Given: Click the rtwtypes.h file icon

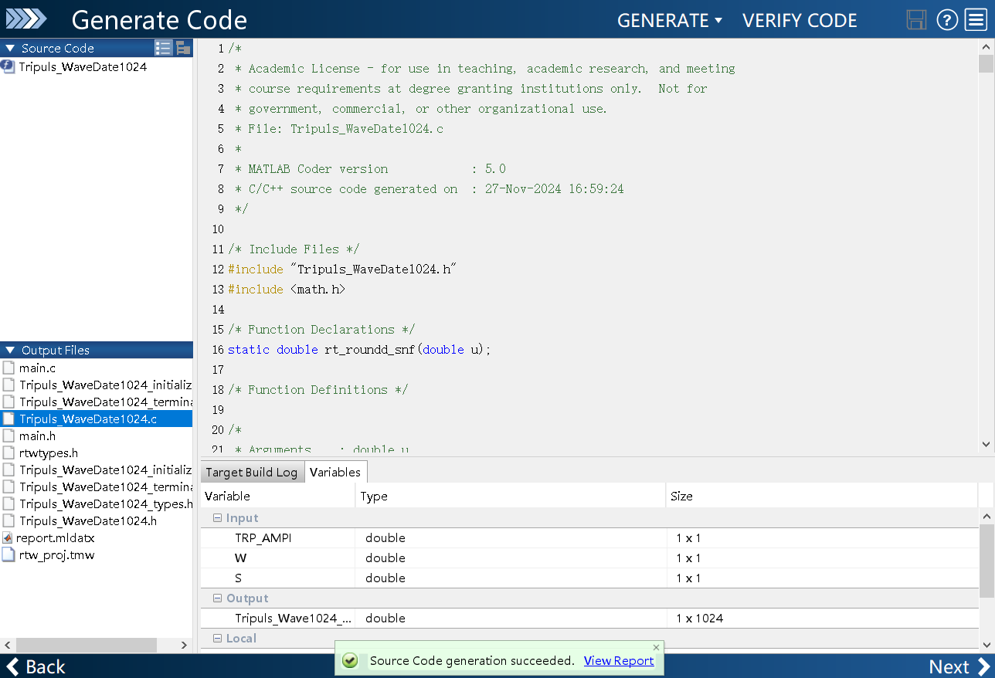Looking at the screenshot, I should (8, 453).
